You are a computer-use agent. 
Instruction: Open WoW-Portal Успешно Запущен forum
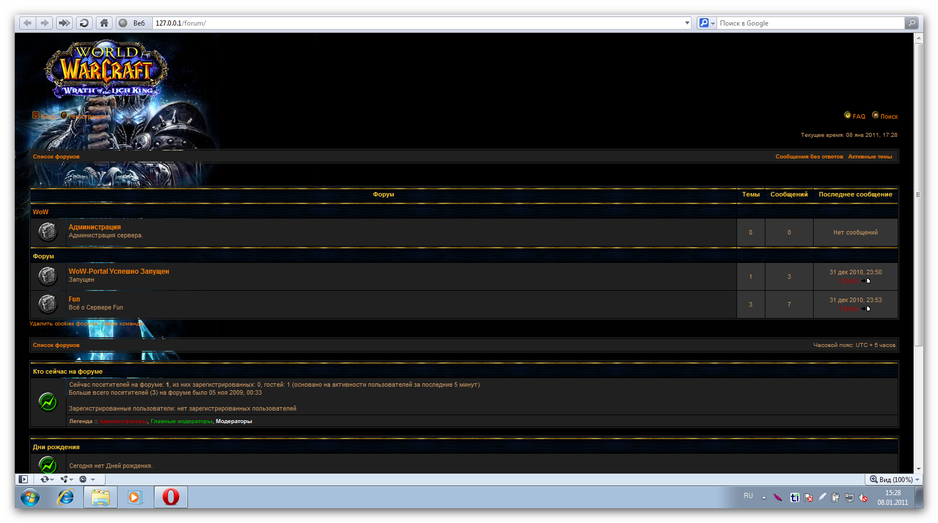pyautogui.click(x=119, y=271)
